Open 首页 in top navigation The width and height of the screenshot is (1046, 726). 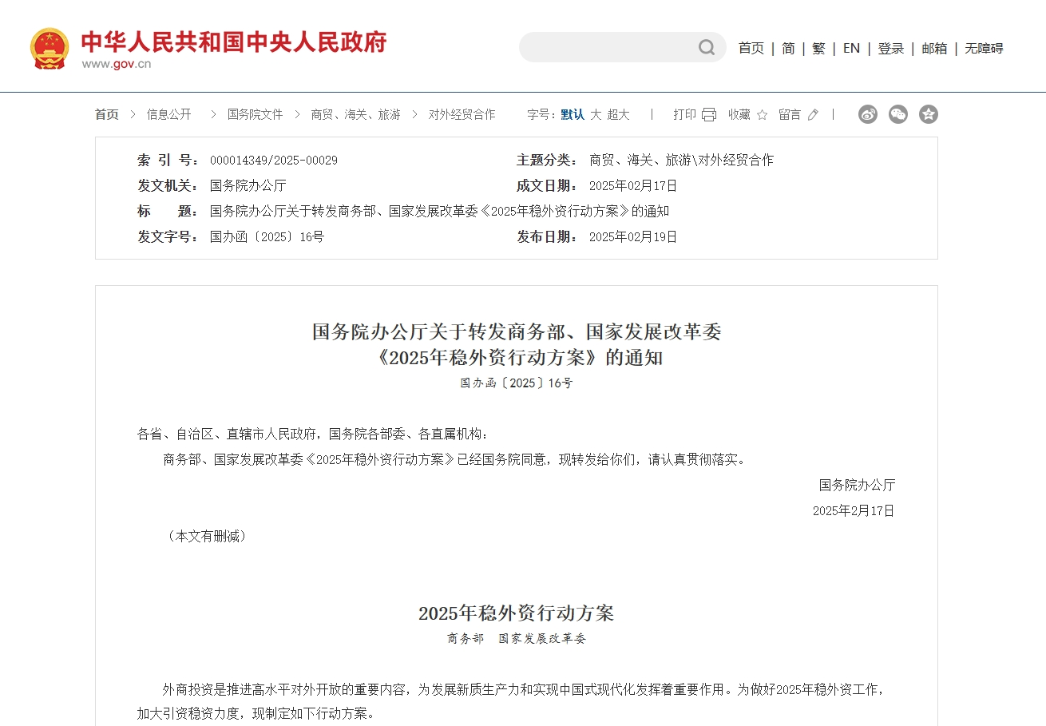751,48
